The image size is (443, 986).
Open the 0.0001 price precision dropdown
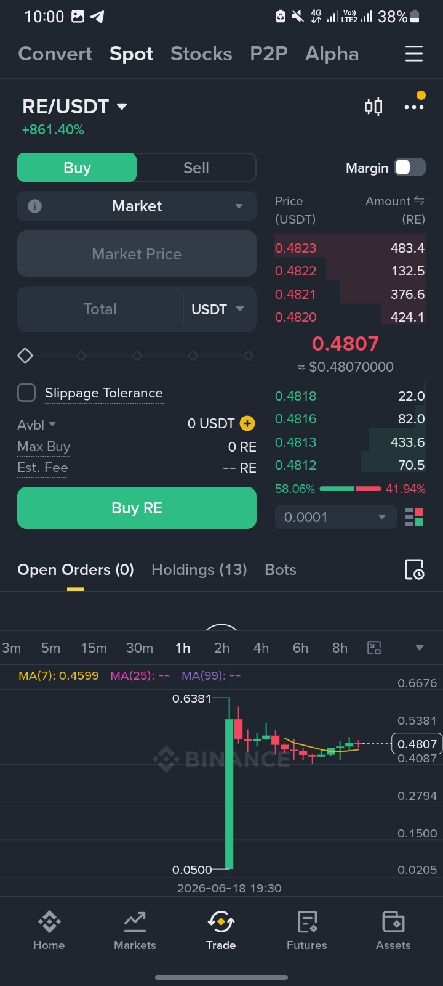[335, 517]
